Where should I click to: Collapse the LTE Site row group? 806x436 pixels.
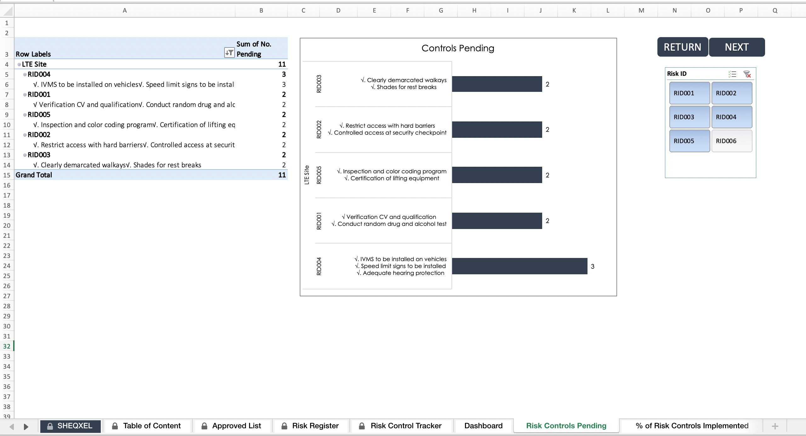19,64
